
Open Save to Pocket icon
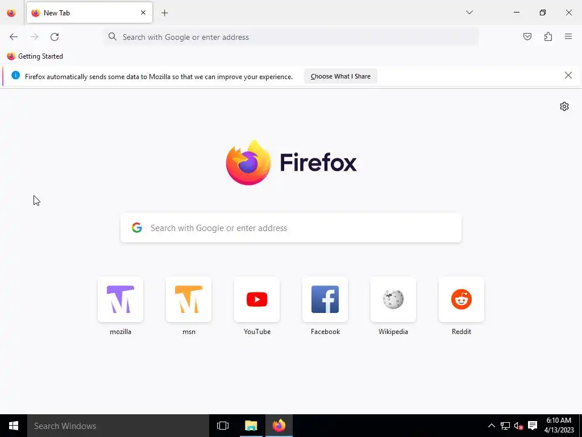pos(527,36)
